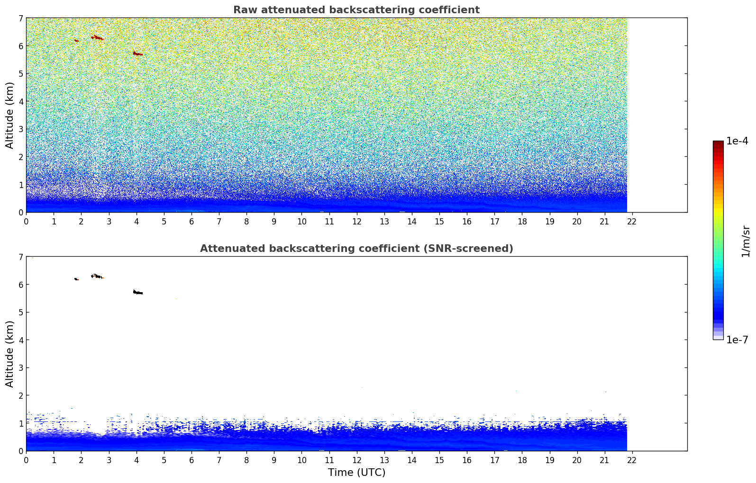
Task: Click the small cloud near 1.8 UTC in SNR-screened plot
Action: 76,279
